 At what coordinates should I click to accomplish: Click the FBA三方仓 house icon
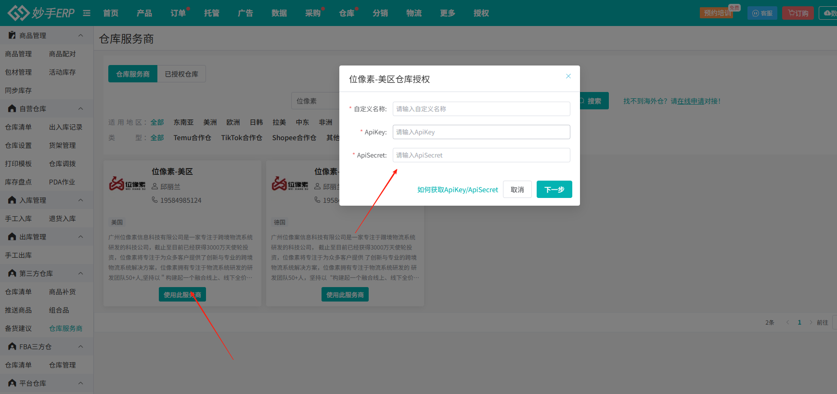[x=12, y=346]
